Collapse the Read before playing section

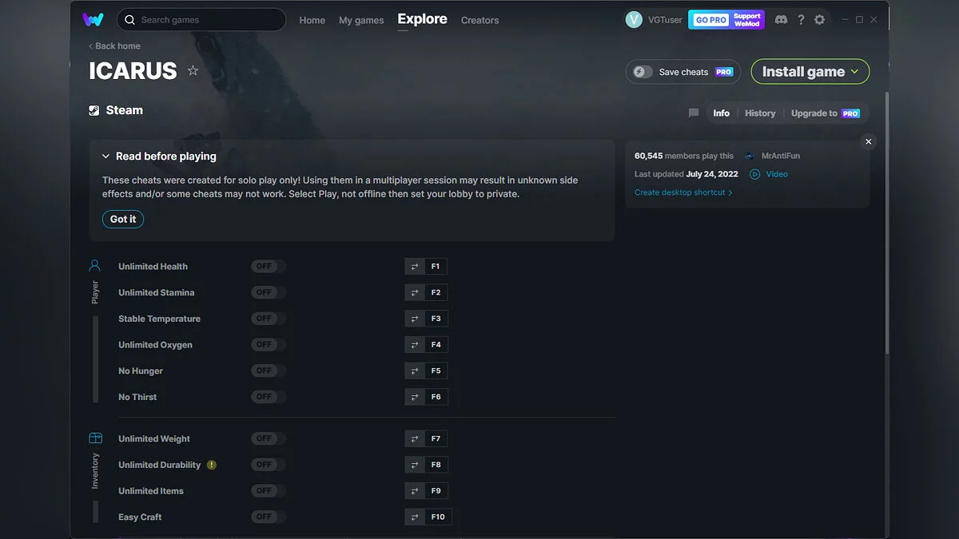[x=105, y=157]
